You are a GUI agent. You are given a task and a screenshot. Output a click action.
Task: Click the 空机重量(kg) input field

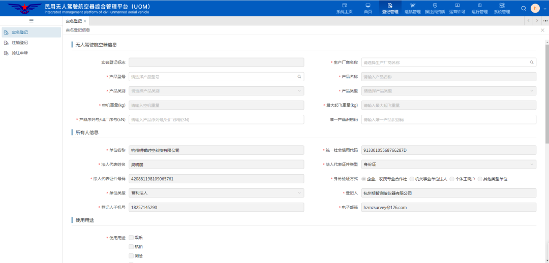point(217,105)
